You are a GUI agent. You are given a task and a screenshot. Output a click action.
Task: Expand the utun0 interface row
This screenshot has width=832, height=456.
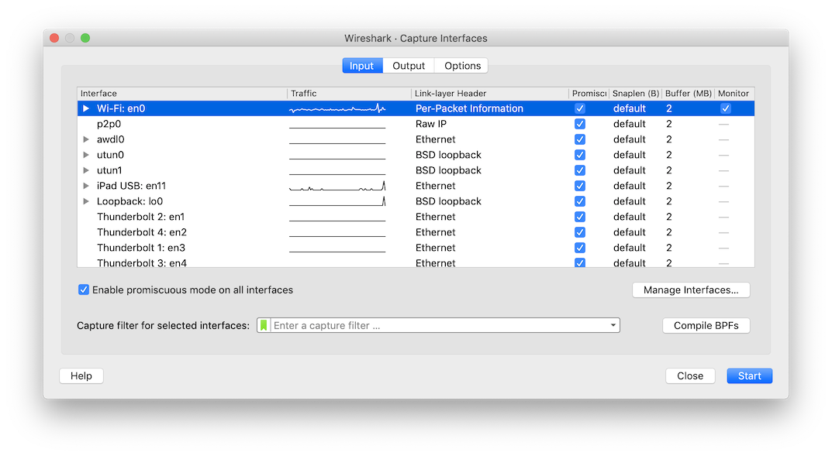click(85, 155)
